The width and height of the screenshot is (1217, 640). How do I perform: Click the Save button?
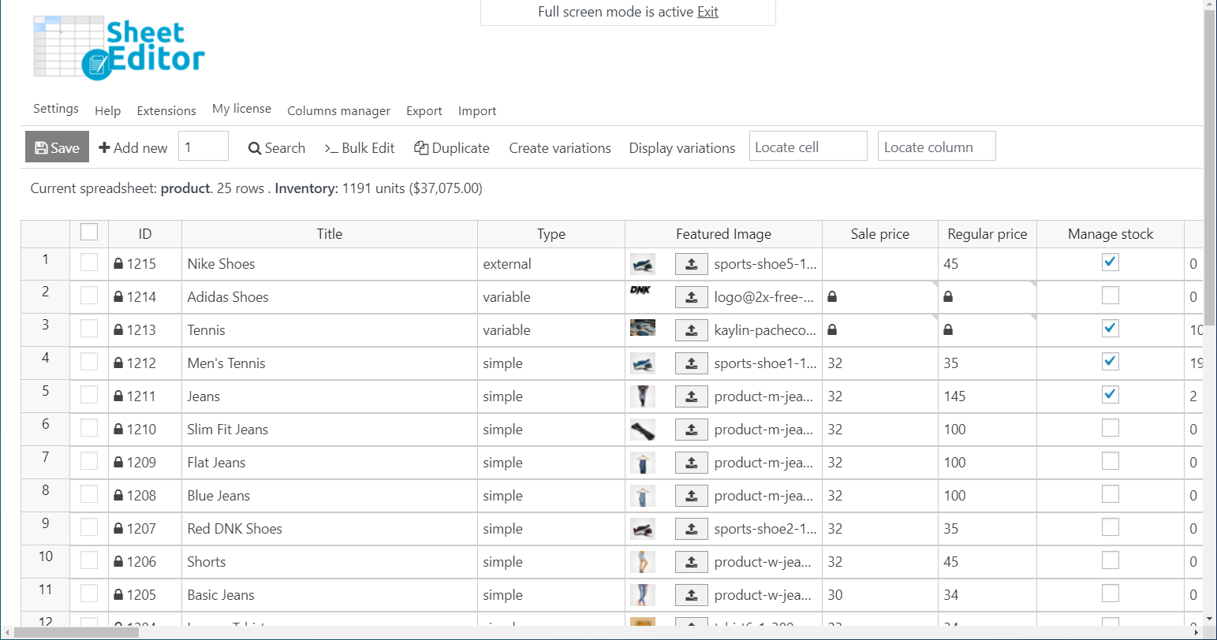pyautogui.click(x=57, y=147)
